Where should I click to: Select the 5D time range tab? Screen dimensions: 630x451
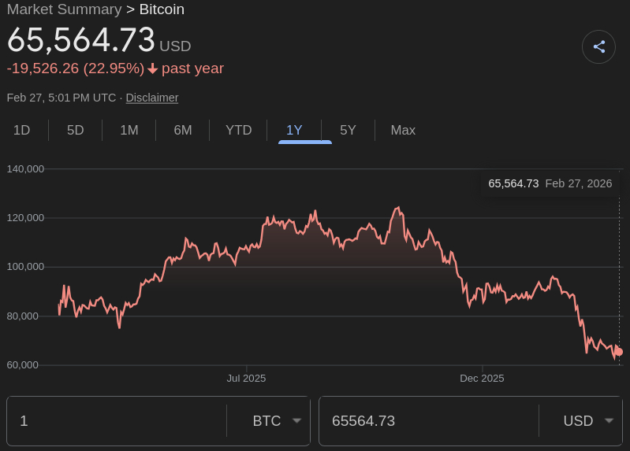pyautogui.click(x=75, y=131)
